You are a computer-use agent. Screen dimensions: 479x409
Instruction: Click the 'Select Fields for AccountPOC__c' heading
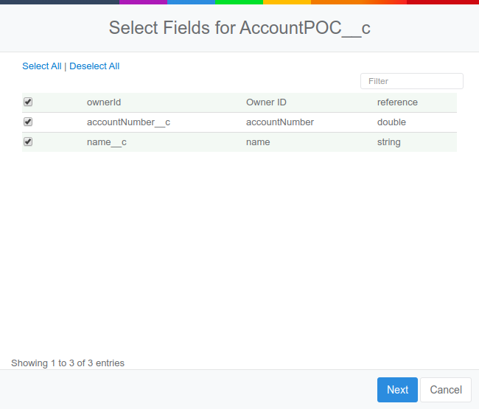(239, 28)
